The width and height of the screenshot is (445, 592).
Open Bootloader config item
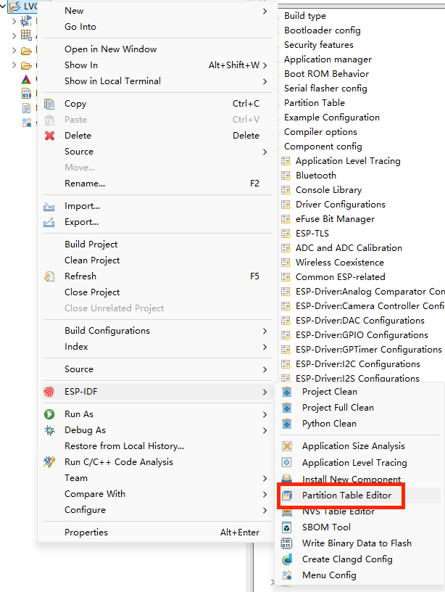(x=323, y=30)
